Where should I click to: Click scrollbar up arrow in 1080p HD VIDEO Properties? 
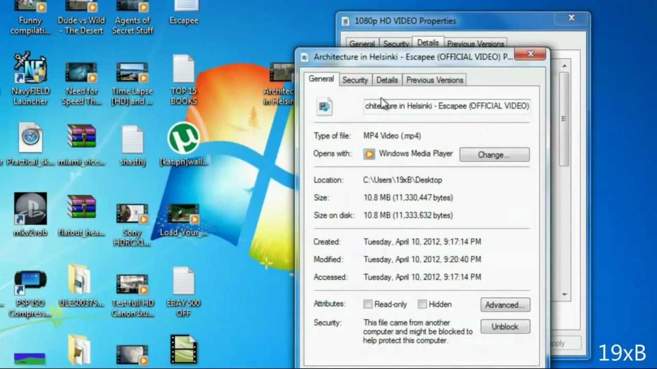(564, 66)
